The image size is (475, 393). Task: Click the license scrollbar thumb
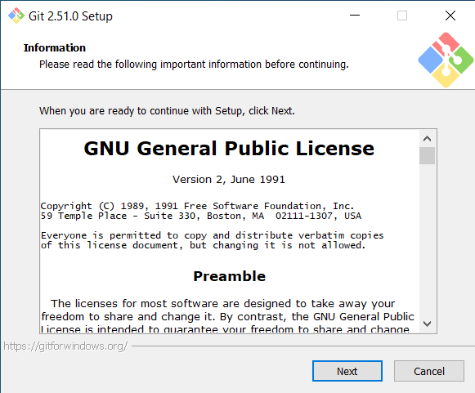[427, 155]
